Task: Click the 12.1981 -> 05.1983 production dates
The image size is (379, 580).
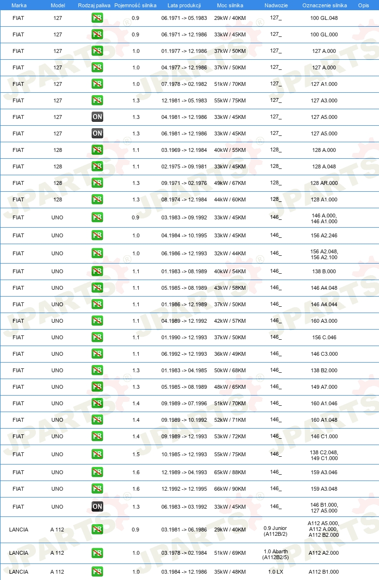Action: 184,100
